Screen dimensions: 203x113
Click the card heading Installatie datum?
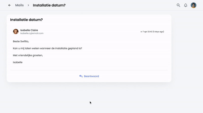point(26,20)
